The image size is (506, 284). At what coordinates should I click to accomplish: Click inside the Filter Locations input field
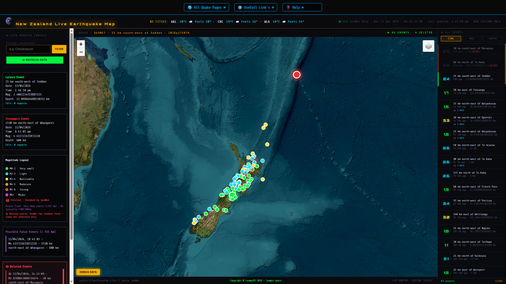click(x=28, y=49)
